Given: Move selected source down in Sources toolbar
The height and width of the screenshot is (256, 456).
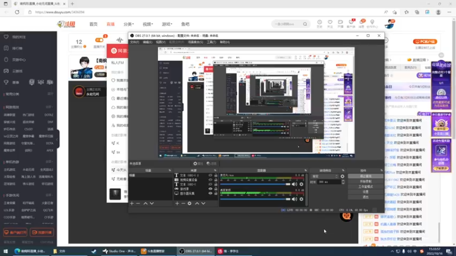Looking at the screenshot, I should [203, 204].
